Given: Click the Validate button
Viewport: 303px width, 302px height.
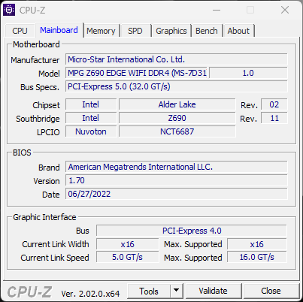Looking at the screenshot, I should (x=213, y=291).
